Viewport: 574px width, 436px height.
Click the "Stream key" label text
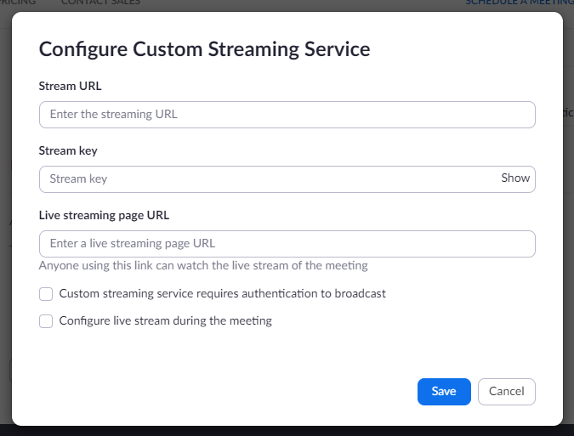pyautogui.click(x=68, y=150)
